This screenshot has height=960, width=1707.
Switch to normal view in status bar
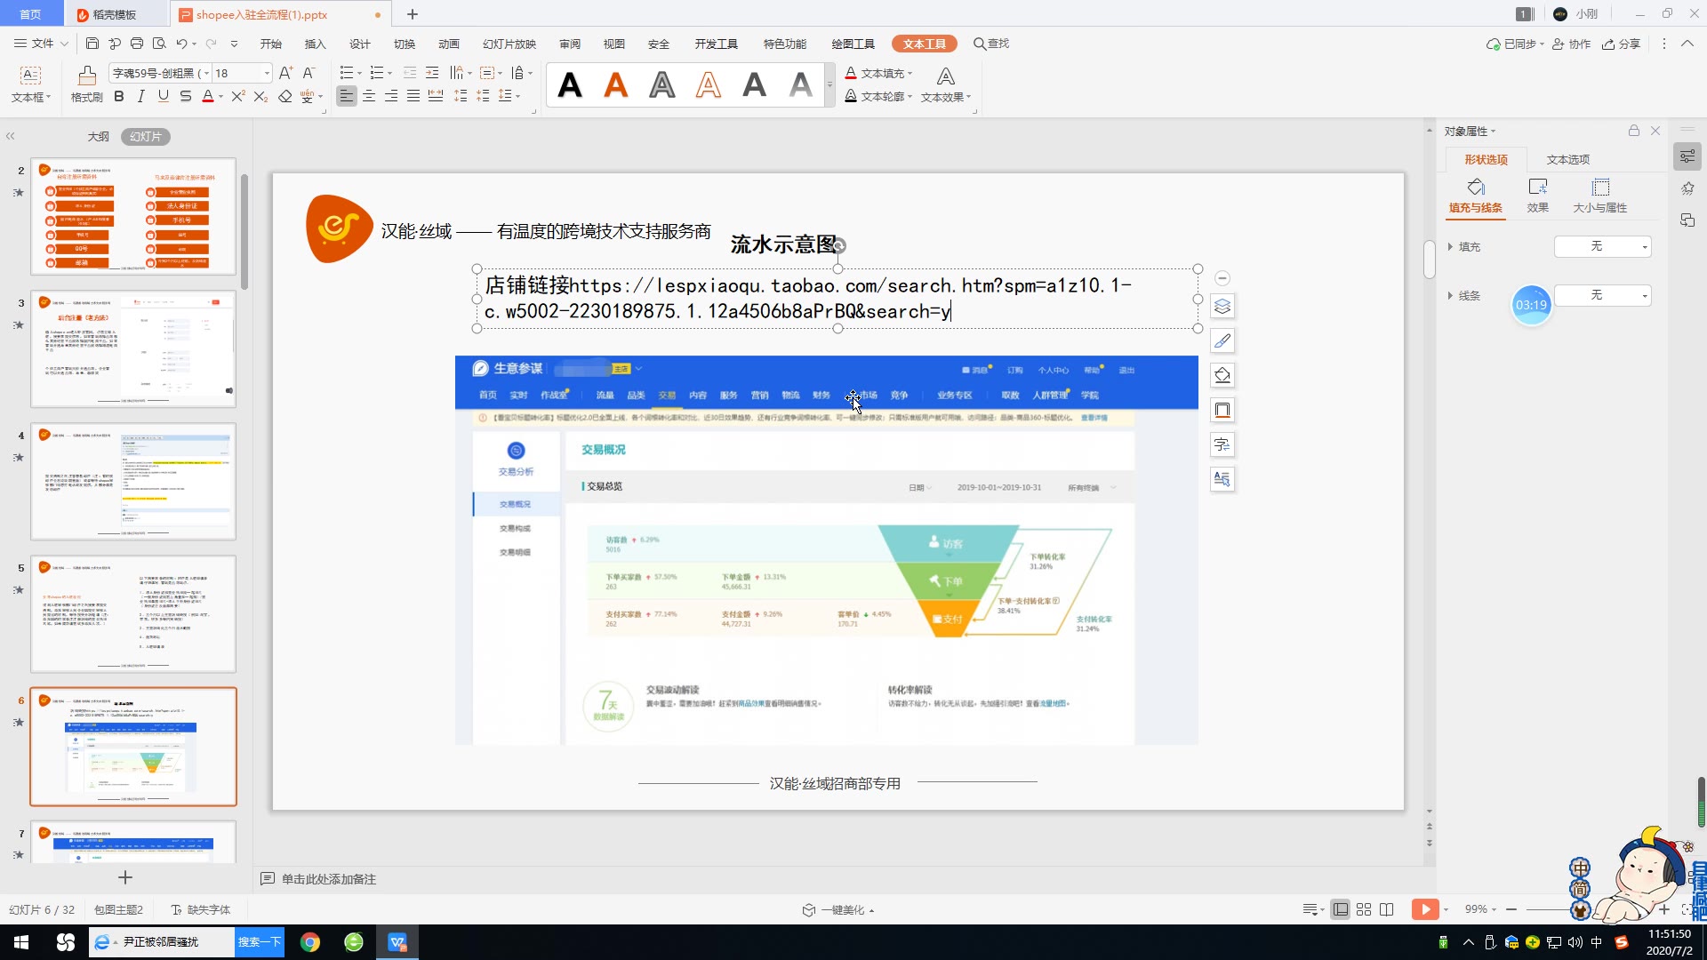click(1341, 909)
